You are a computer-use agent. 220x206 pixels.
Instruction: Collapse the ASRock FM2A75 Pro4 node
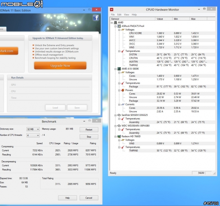click(115, 26)
